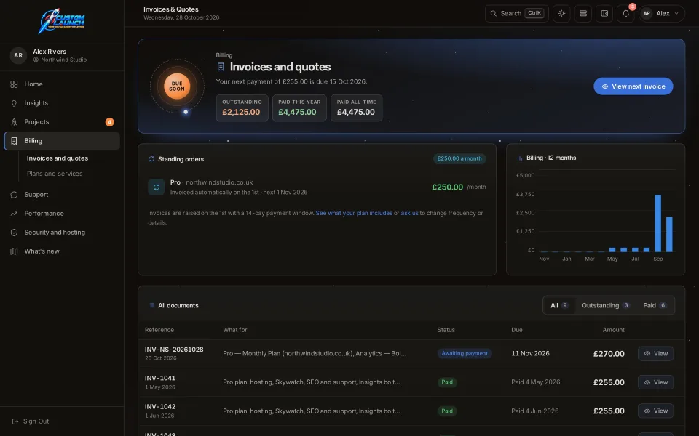This screenshot has width=699, height=436.
Task: Select the All 9 filter tab
Action: click(559, 305)
